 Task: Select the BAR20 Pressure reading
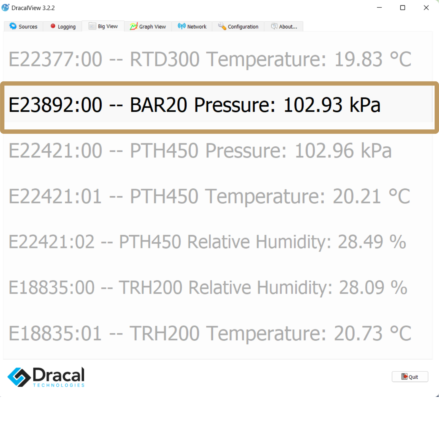coord(194,105)
